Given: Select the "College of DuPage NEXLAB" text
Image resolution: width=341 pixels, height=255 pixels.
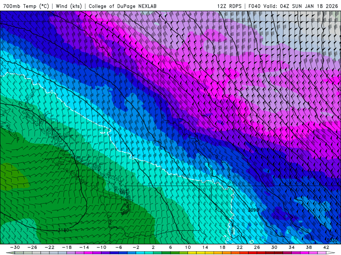Looking at the screenshot, I should coord(122,6).
